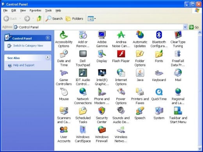Open Windows CardSpace icon
Image resolution: width=203 pixels, height=152 pixels.
83,130
